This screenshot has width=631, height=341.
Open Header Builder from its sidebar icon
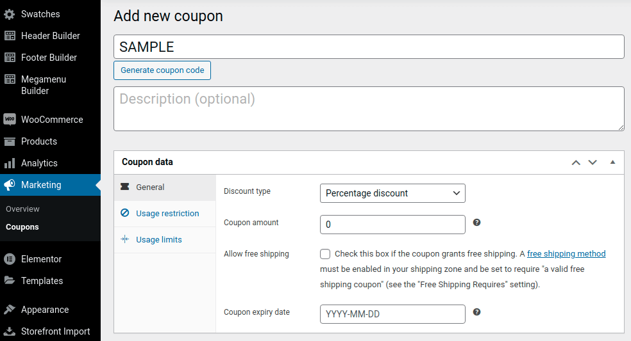pos(10,36)
